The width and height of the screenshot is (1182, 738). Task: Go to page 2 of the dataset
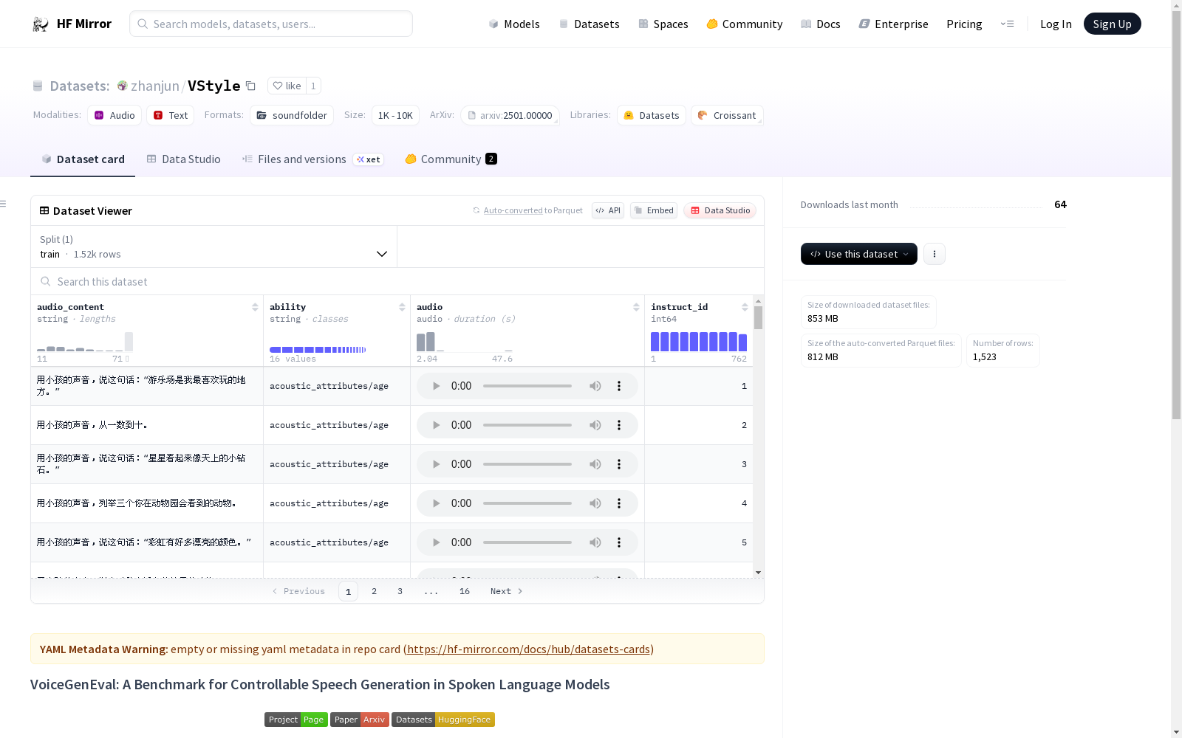pos(375,591)
